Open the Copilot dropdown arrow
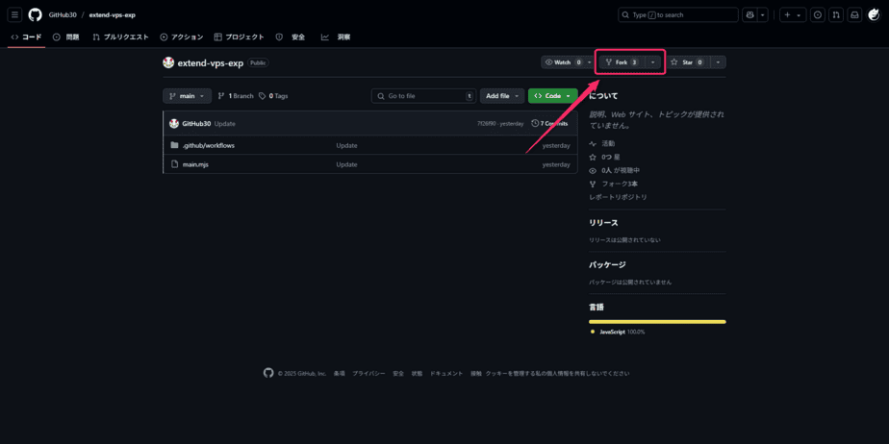This screenshot has height=444, width=889. click(x=764, y=15)
